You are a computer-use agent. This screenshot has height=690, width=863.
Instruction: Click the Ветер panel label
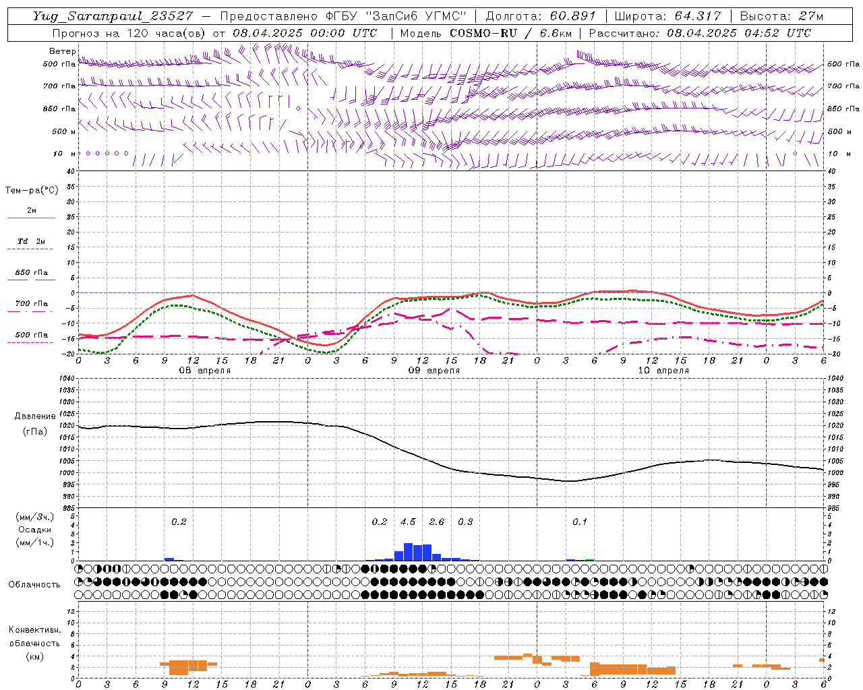(62, 51)
